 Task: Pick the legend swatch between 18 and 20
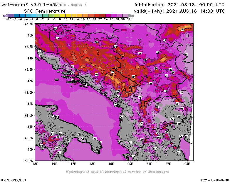[x=91, y=16]
